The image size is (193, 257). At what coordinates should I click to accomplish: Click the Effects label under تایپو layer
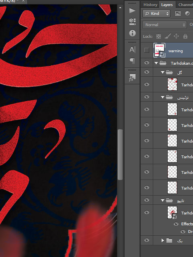point(187,224)
